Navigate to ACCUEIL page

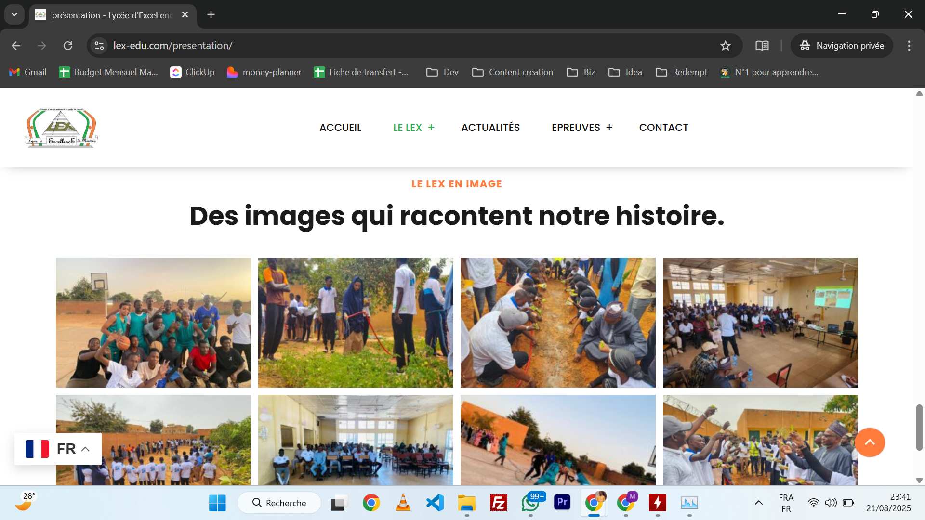click(340, 128)
